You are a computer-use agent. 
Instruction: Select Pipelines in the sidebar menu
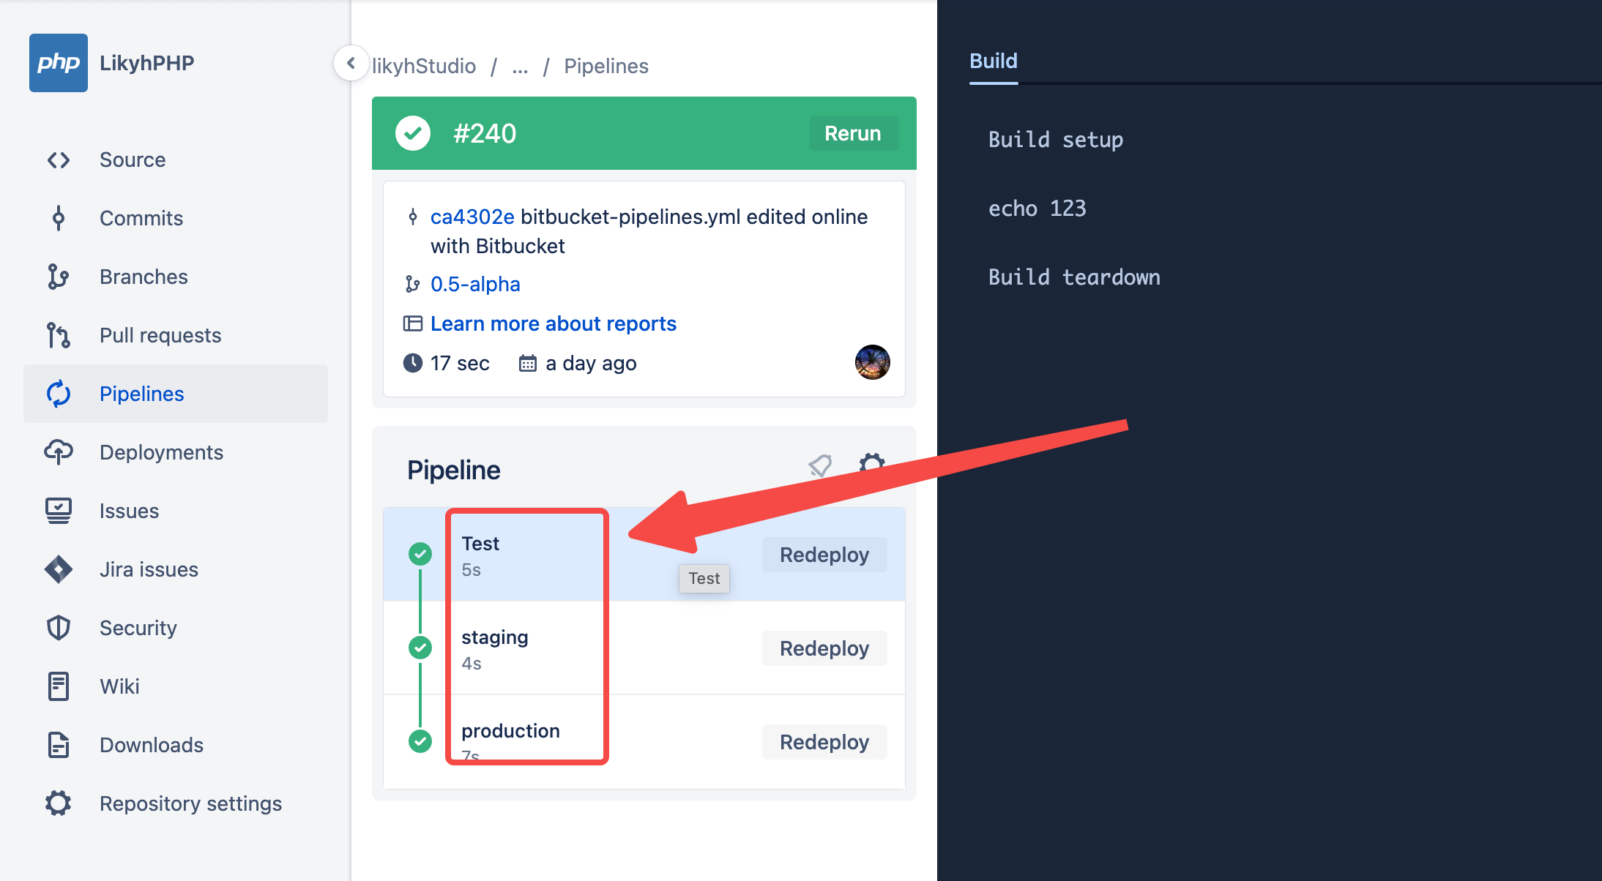point(141,394)
